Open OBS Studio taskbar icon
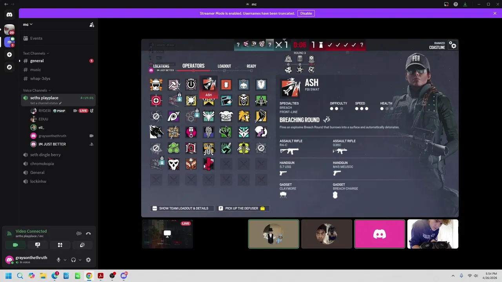The height and width of the screenshot is (282, 502). click(112, 276)
